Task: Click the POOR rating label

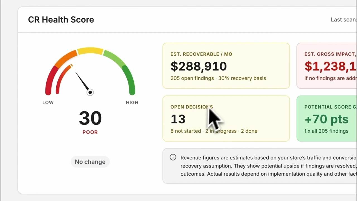Action: pyautogui.click(x=90, y=132)
